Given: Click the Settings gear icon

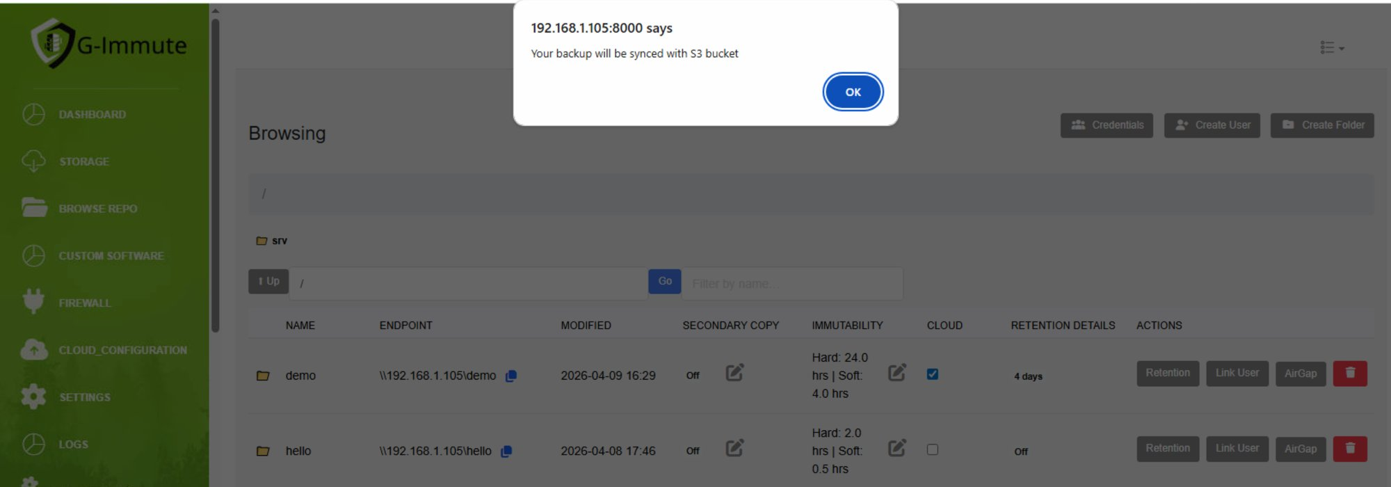Looking at the screenshot, I should (x=33, y=397).
